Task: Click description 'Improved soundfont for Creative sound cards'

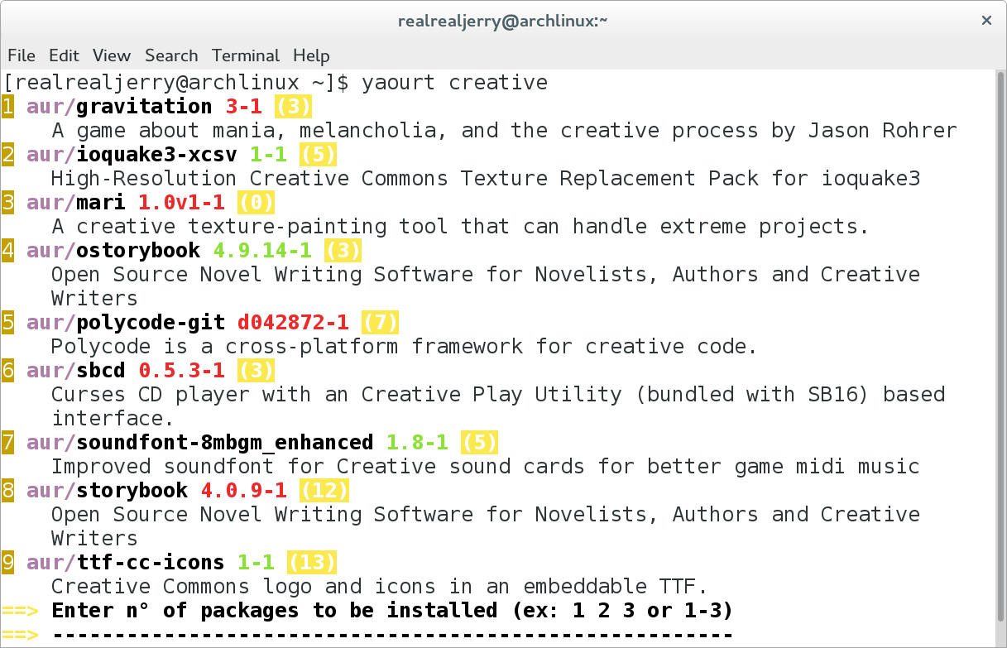Action: (x=486, y=467)
